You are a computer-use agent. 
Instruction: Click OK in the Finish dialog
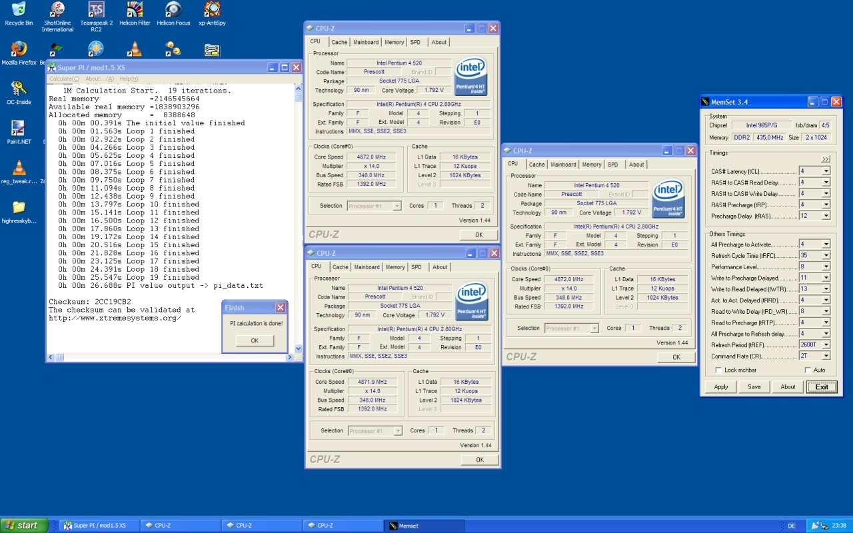point(255,340)
